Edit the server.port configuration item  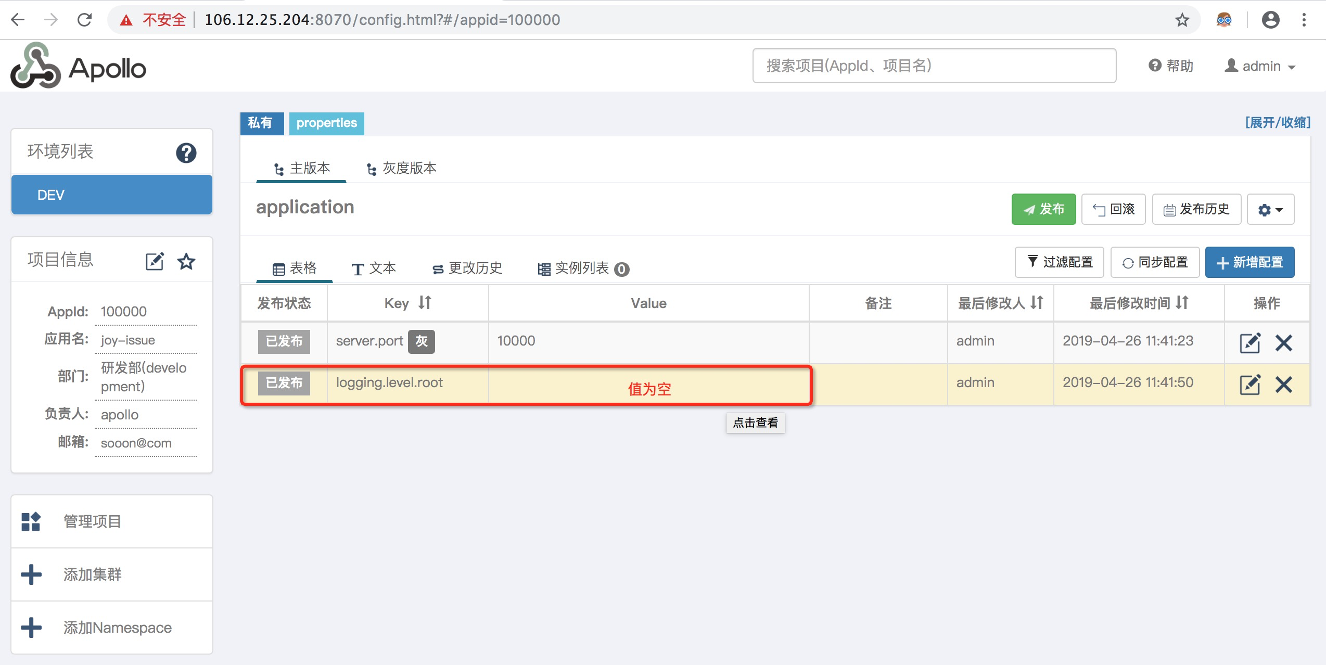(1251, 343)
